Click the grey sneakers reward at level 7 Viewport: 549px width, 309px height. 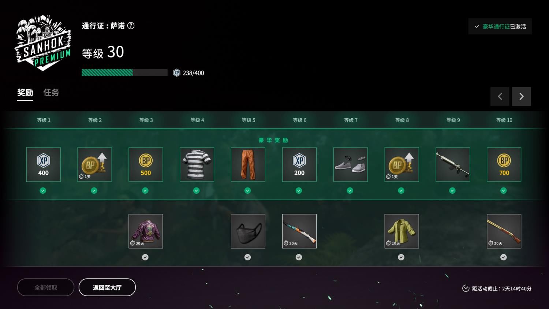point(351,164)
